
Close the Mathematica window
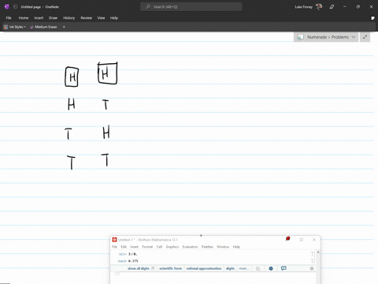point(314,240)
